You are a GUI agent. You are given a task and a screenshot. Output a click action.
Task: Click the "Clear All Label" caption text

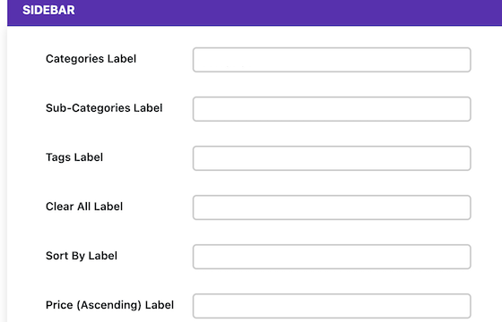[x=84, y=207]
